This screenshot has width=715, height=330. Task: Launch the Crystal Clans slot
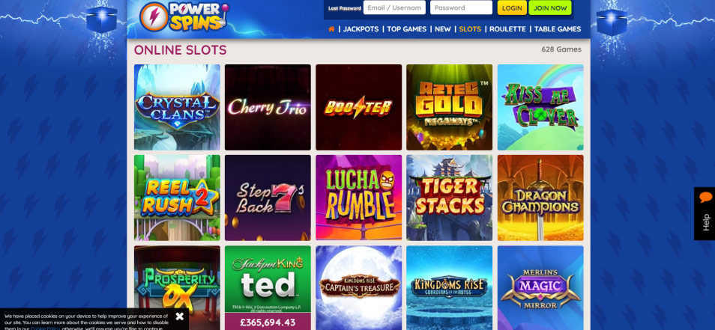177,107
